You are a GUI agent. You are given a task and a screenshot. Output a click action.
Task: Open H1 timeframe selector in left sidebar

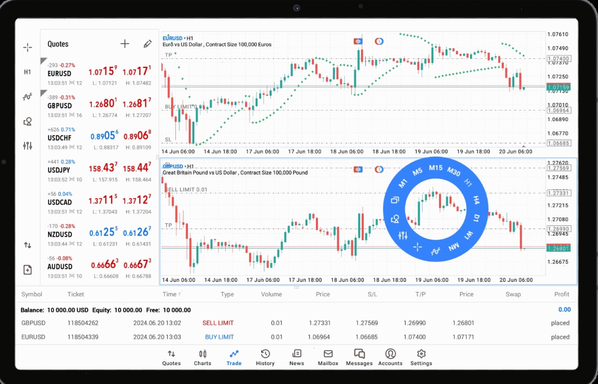(x=27, y=72)
